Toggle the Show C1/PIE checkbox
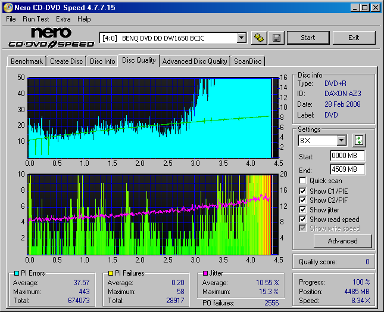This screenshot has height=312, width=384. pos(303,191)
